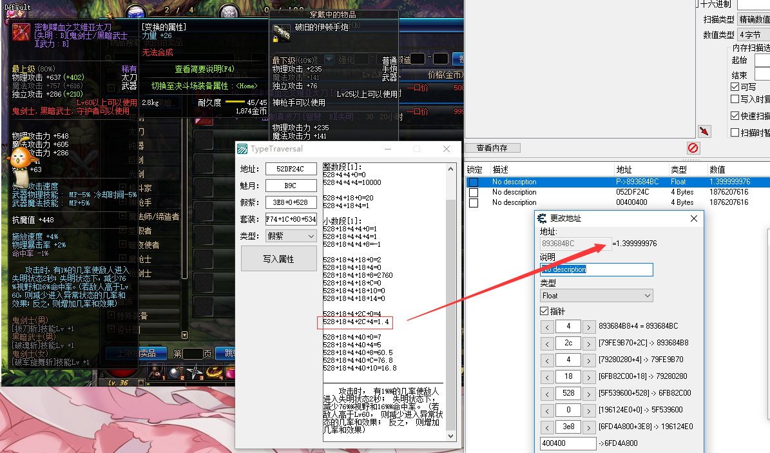
Task: Toggle the 指针 pointer checkbox
Action: [544, 311]
